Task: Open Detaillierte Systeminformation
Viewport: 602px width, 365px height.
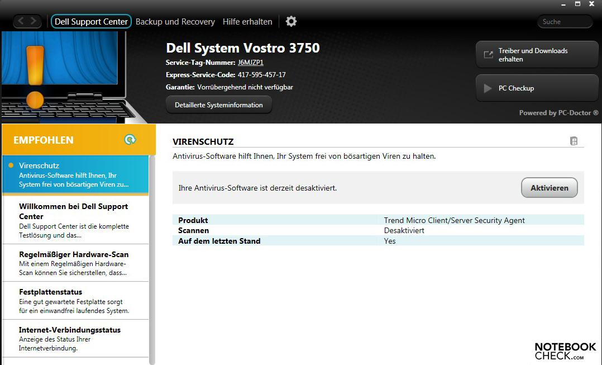Action: pos(219,105)
